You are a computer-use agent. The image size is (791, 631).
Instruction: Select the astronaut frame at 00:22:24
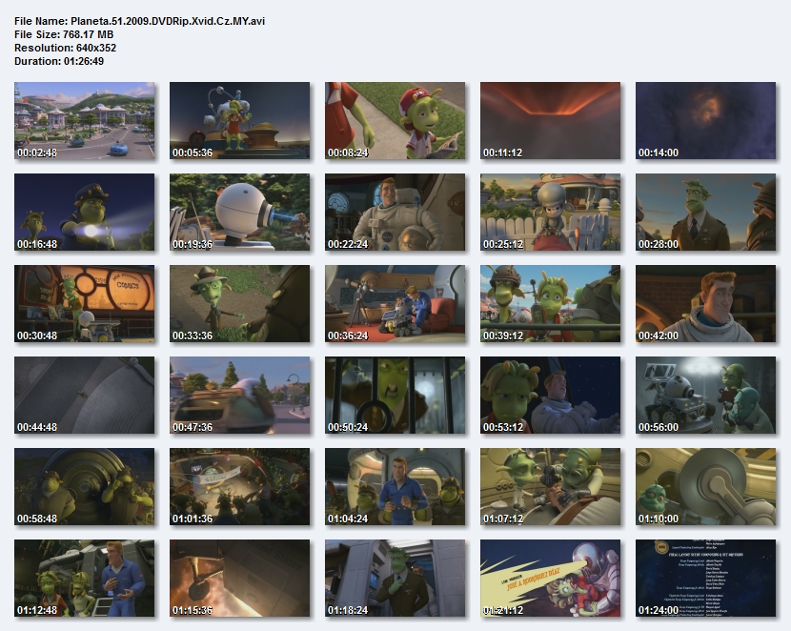pyautogui.click(x=395, y=213)
